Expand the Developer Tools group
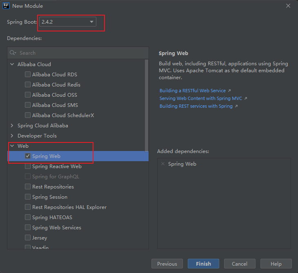Viewport: 298px width, 273px height. click(12, 135)
